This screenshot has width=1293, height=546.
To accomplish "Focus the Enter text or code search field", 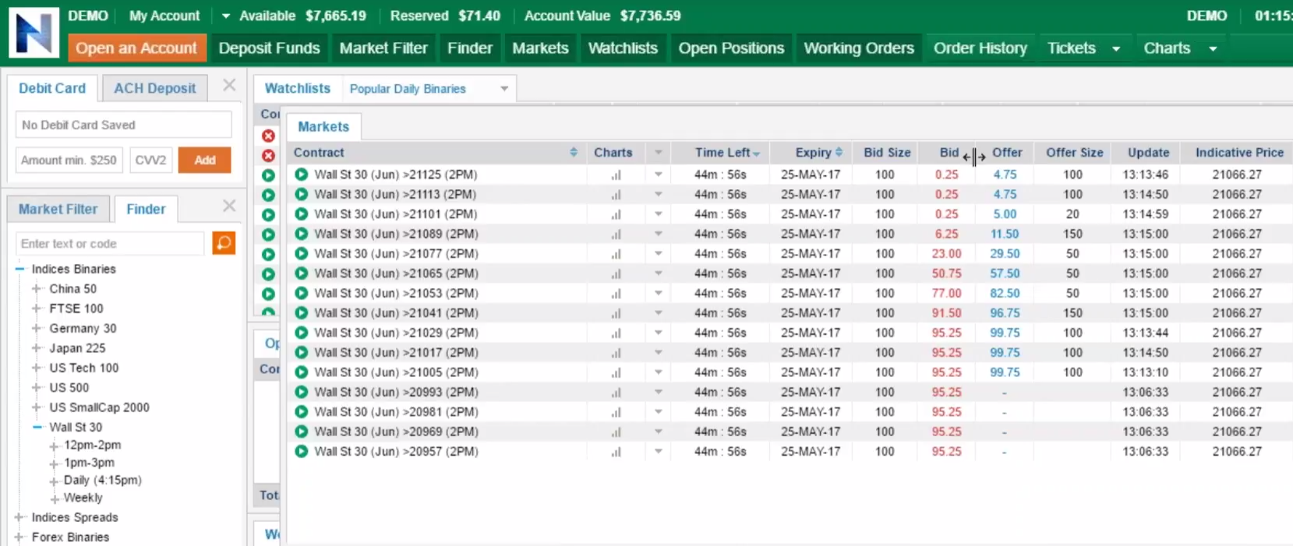I will click(110, 244).
